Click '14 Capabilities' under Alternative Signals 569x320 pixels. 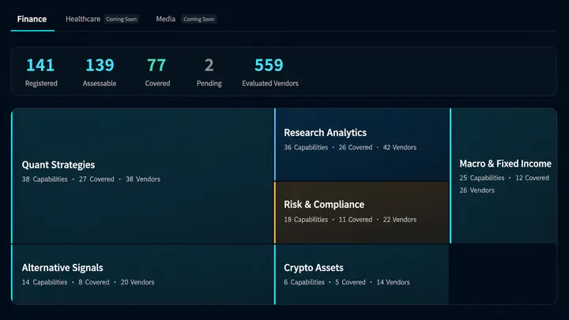[44, 282]
